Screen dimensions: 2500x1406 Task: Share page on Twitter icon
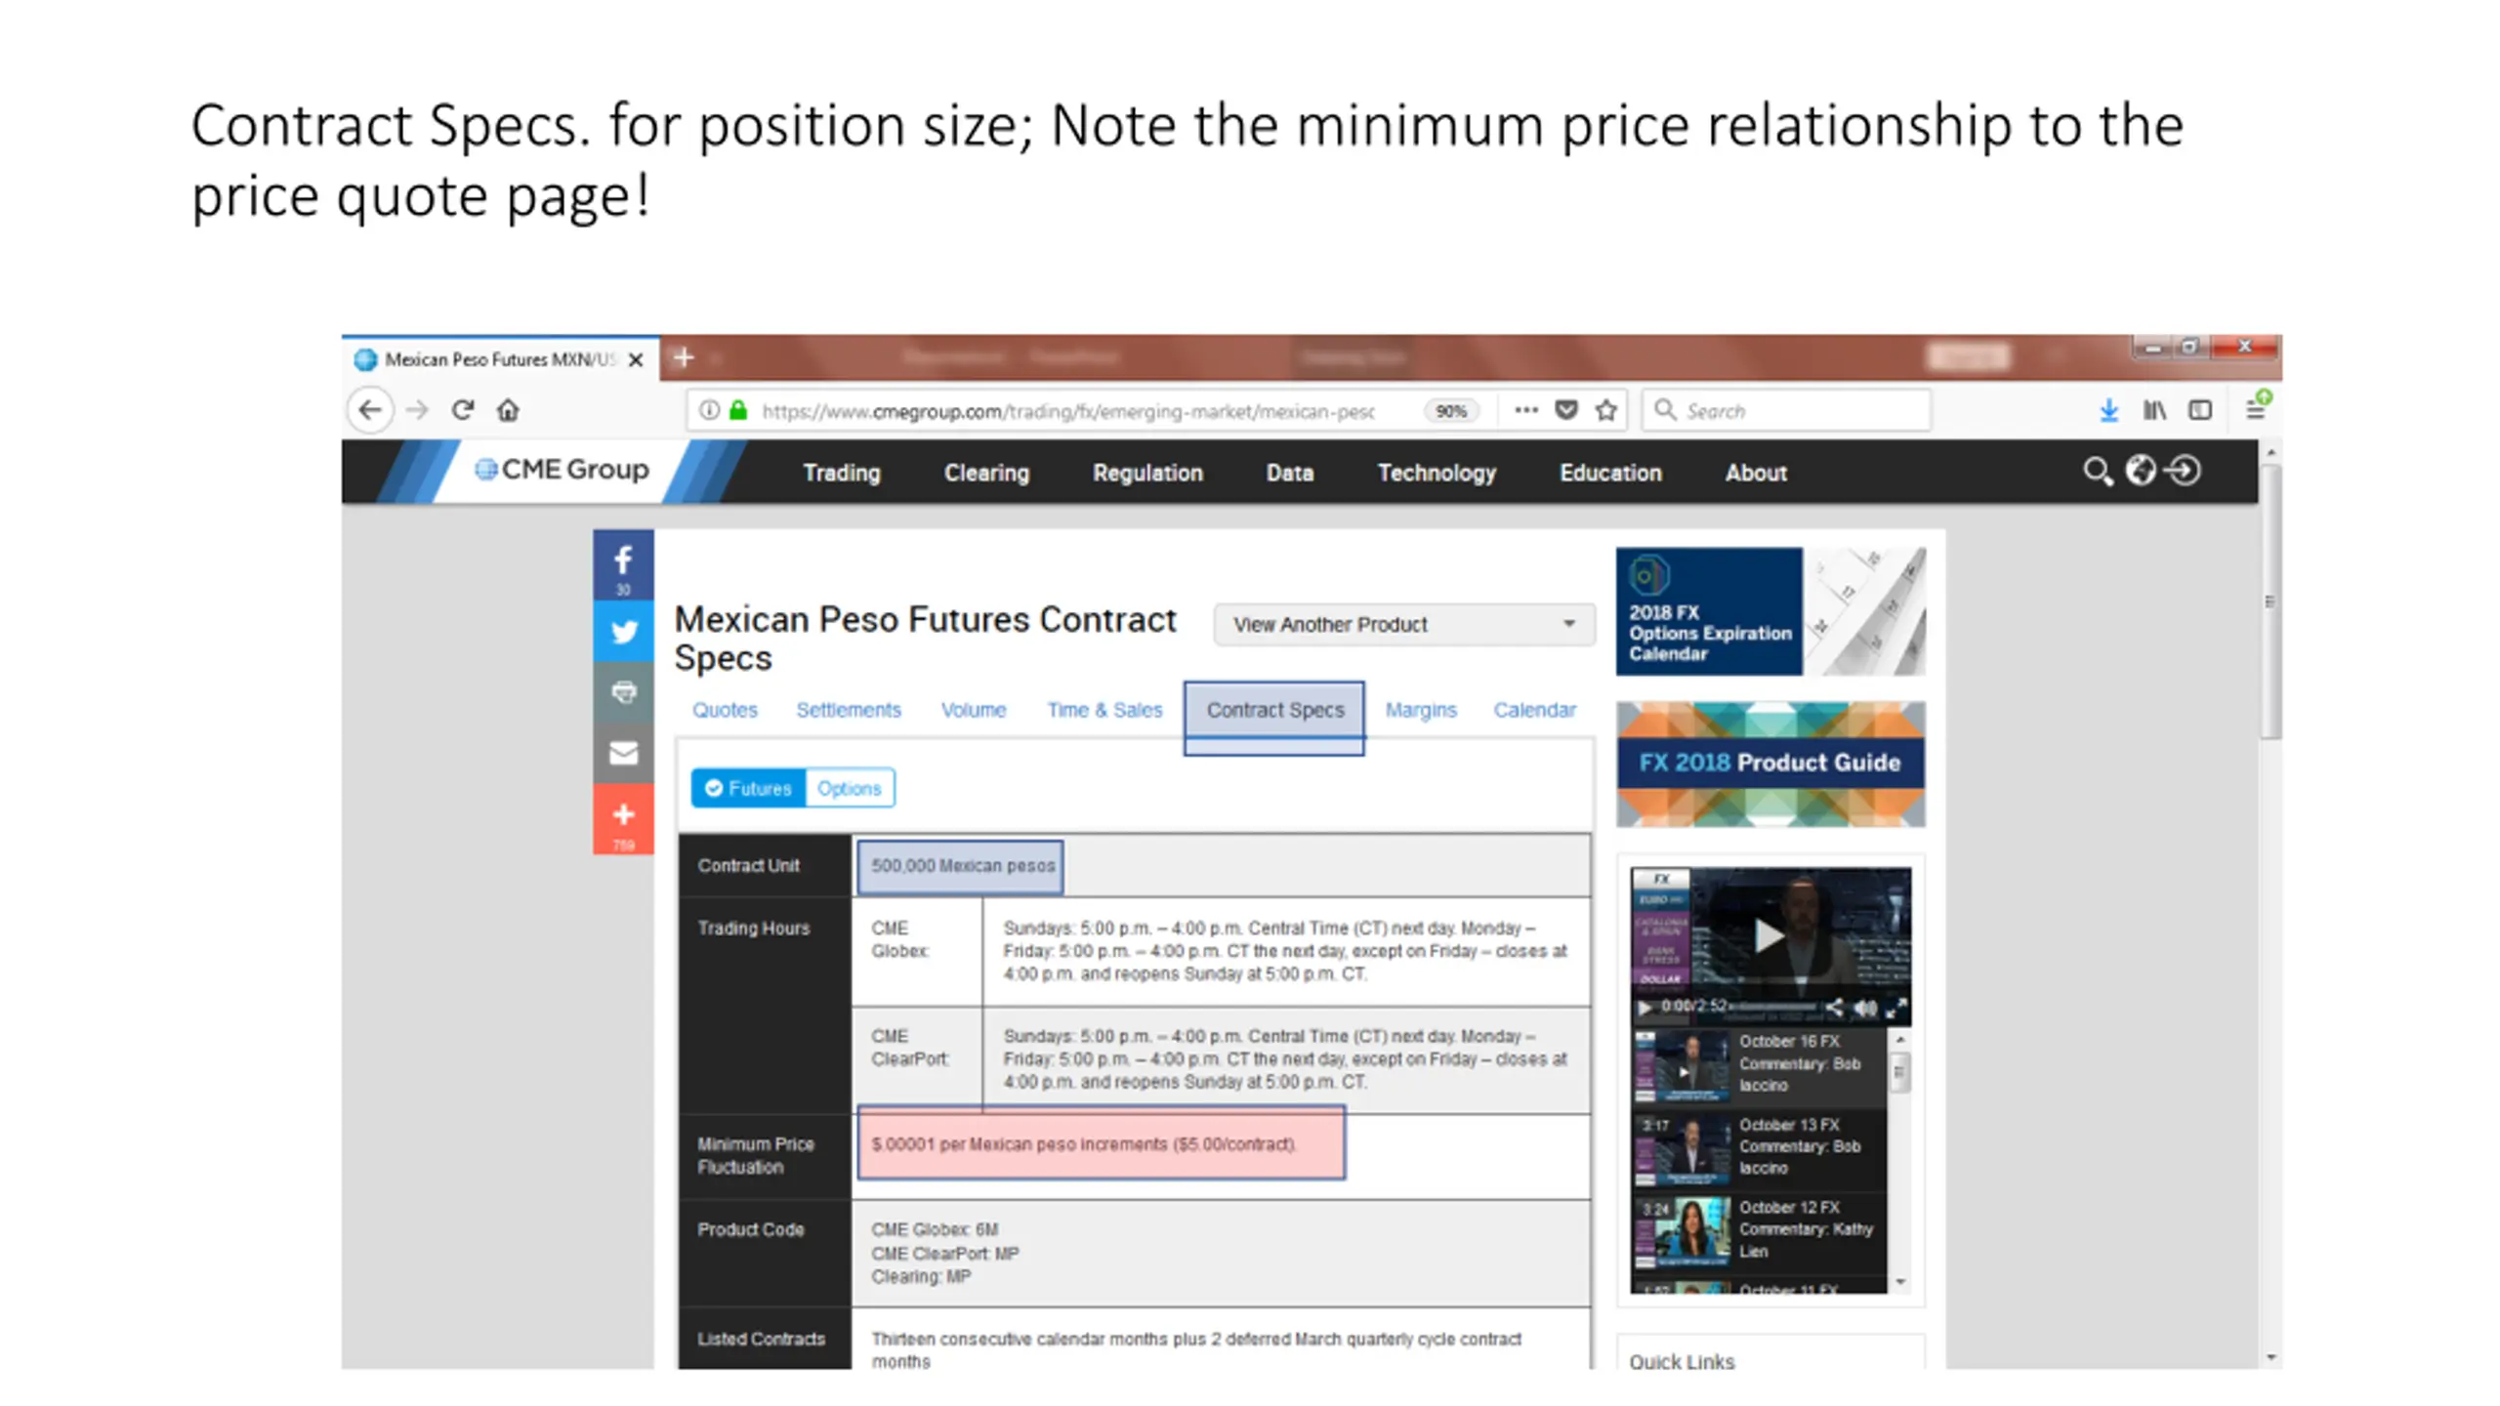(x=623, y=632)
